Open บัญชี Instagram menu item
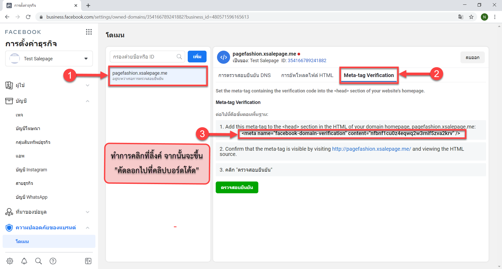This screenshot has width=502, height=269. click(x=31, y=170)
